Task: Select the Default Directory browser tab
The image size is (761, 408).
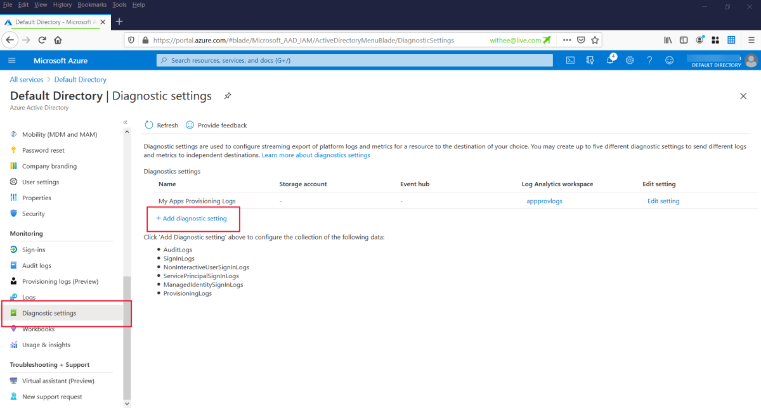Action: coord(55,22)
